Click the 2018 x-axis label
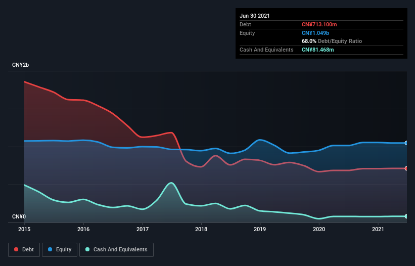This screenshot has height=266, width=415. tap(201, 229)
